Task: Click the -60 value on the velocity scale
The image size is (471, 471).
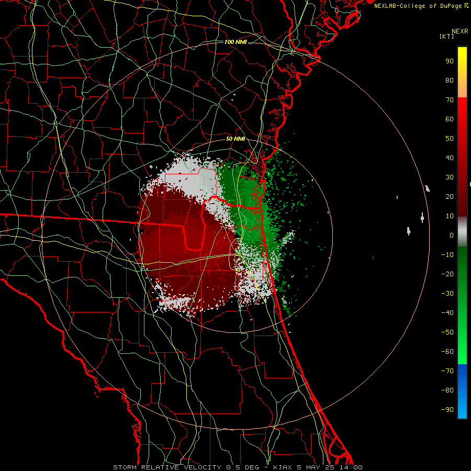Action: [x=447, y=352]
